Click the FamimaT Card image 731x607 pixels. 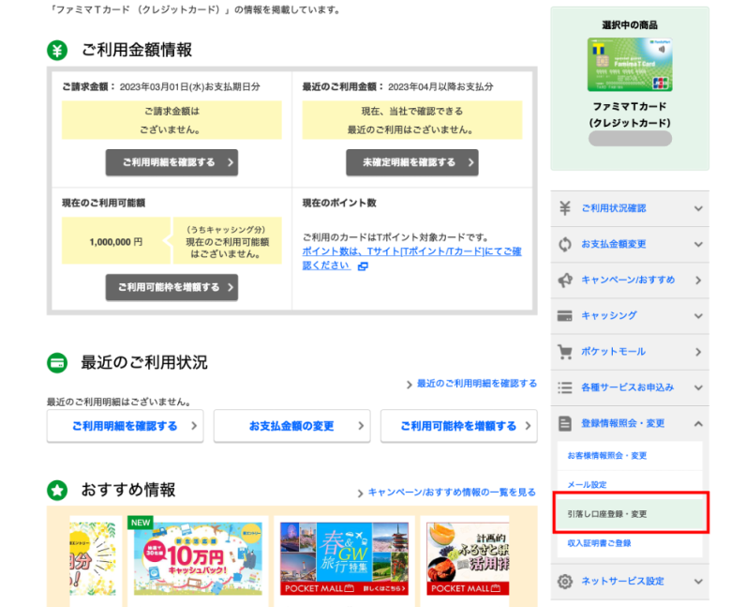630,65
